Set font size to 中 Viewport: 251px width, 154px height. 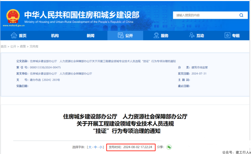[95, 147]
